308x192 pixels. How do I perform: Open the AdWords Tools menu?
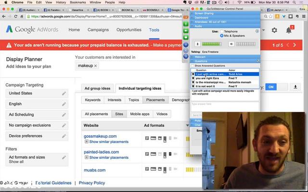[x=154, y=30]
